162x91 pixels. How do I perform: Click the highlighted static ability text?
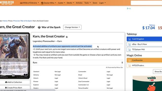pyautogui.click(x=62, y=46)
